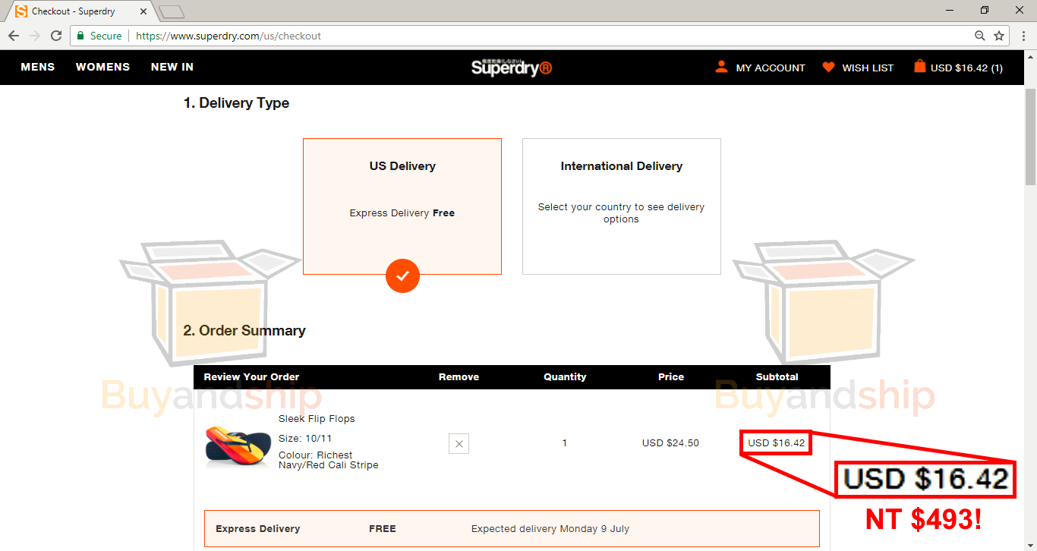The height and width of the screenshot is (551, 1037).
Task: Reload the checkout page
Action: [x=56, y=36]
